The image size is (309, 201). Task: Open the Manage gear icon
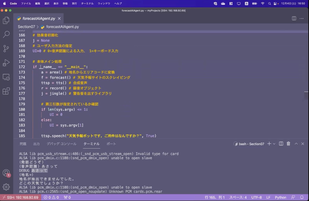point(6,187)
